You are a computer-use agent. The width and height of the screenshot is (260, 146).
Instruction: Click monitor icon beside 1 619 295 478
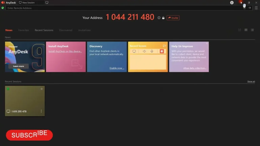(8, 111)
